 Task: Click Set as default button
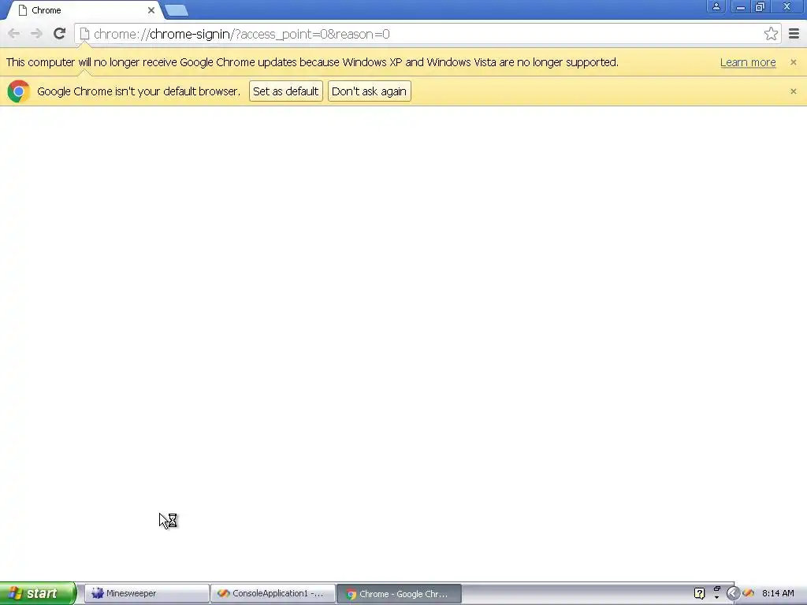point(285,91)
